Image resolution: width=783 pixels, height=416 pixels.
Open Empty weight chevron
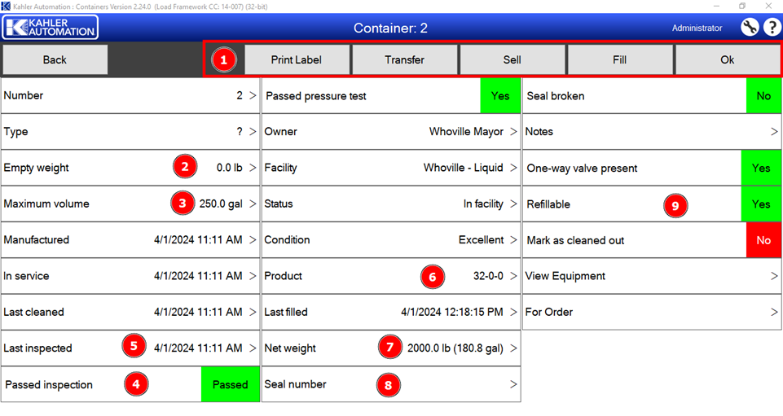pos(253,168)
